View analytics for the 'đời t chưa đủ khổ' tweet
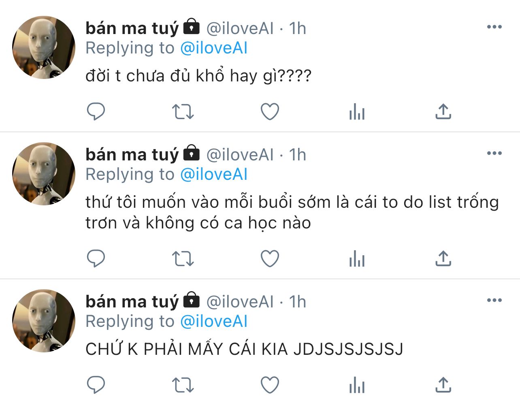 (357, 111)
